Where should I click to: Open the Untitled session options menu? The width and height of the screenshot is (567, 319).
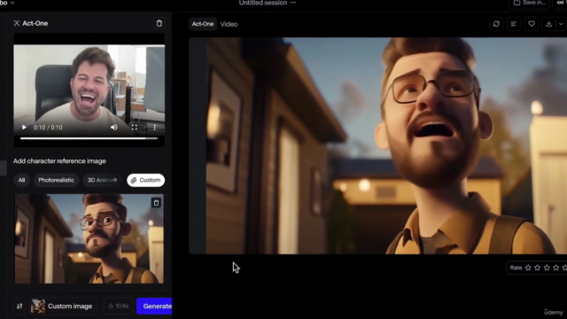(x=293, y=3)
